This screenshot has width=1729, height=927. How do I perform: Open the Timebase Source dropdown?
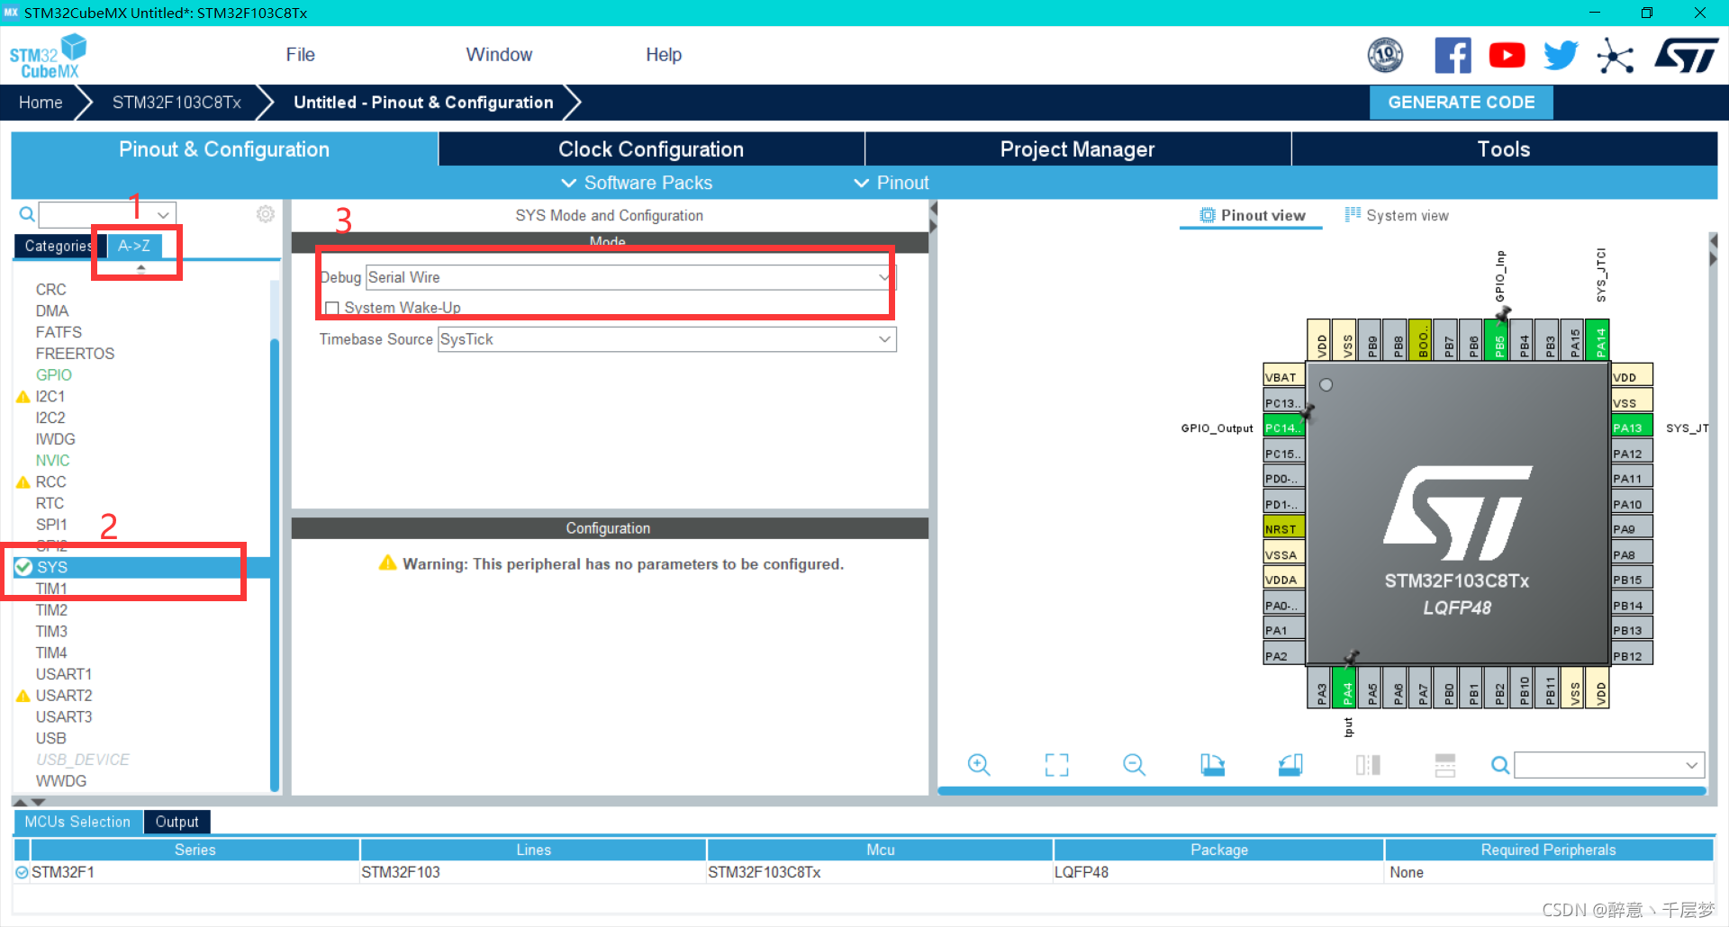[884, 339]
